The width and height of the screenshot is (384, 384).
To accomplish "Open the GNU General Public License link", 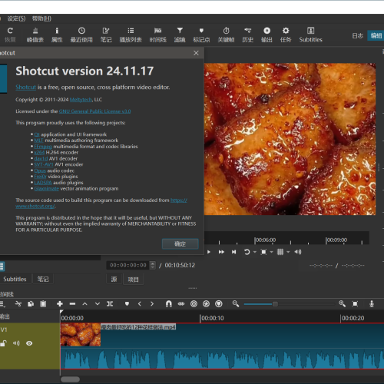I will coord(94,111).
